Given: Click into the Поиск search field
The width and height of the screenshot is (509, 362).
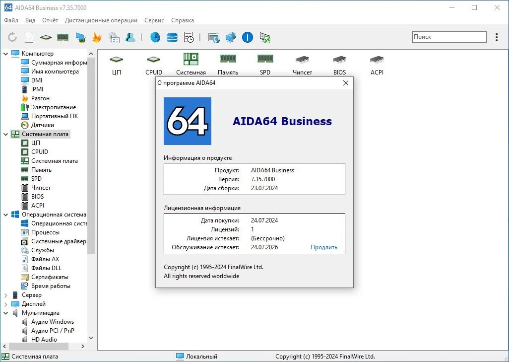Looking at the screenshot, I should click(x=449, y=37).
